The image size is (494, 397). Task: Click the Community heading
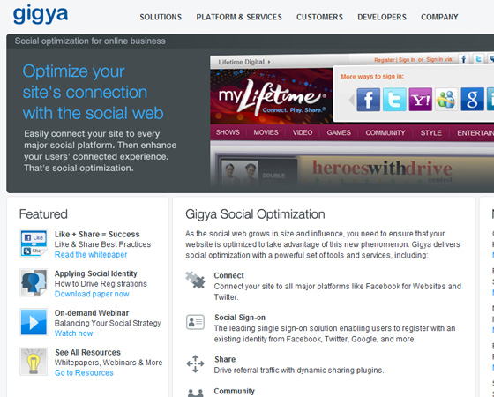[234, 391]
